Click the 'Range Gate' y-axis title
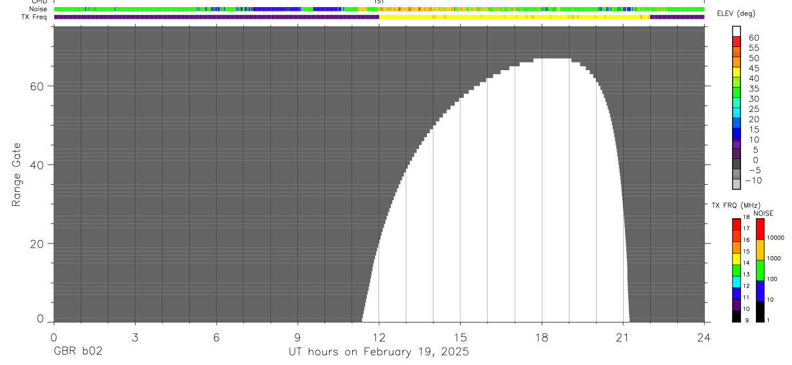 (x=17, y=174)
